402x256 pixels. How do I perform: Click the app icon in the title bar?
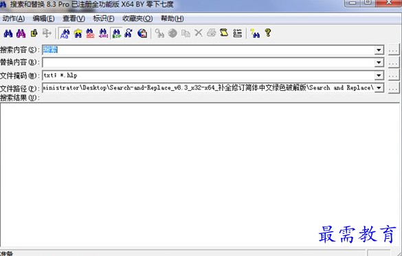pos(3,4)
